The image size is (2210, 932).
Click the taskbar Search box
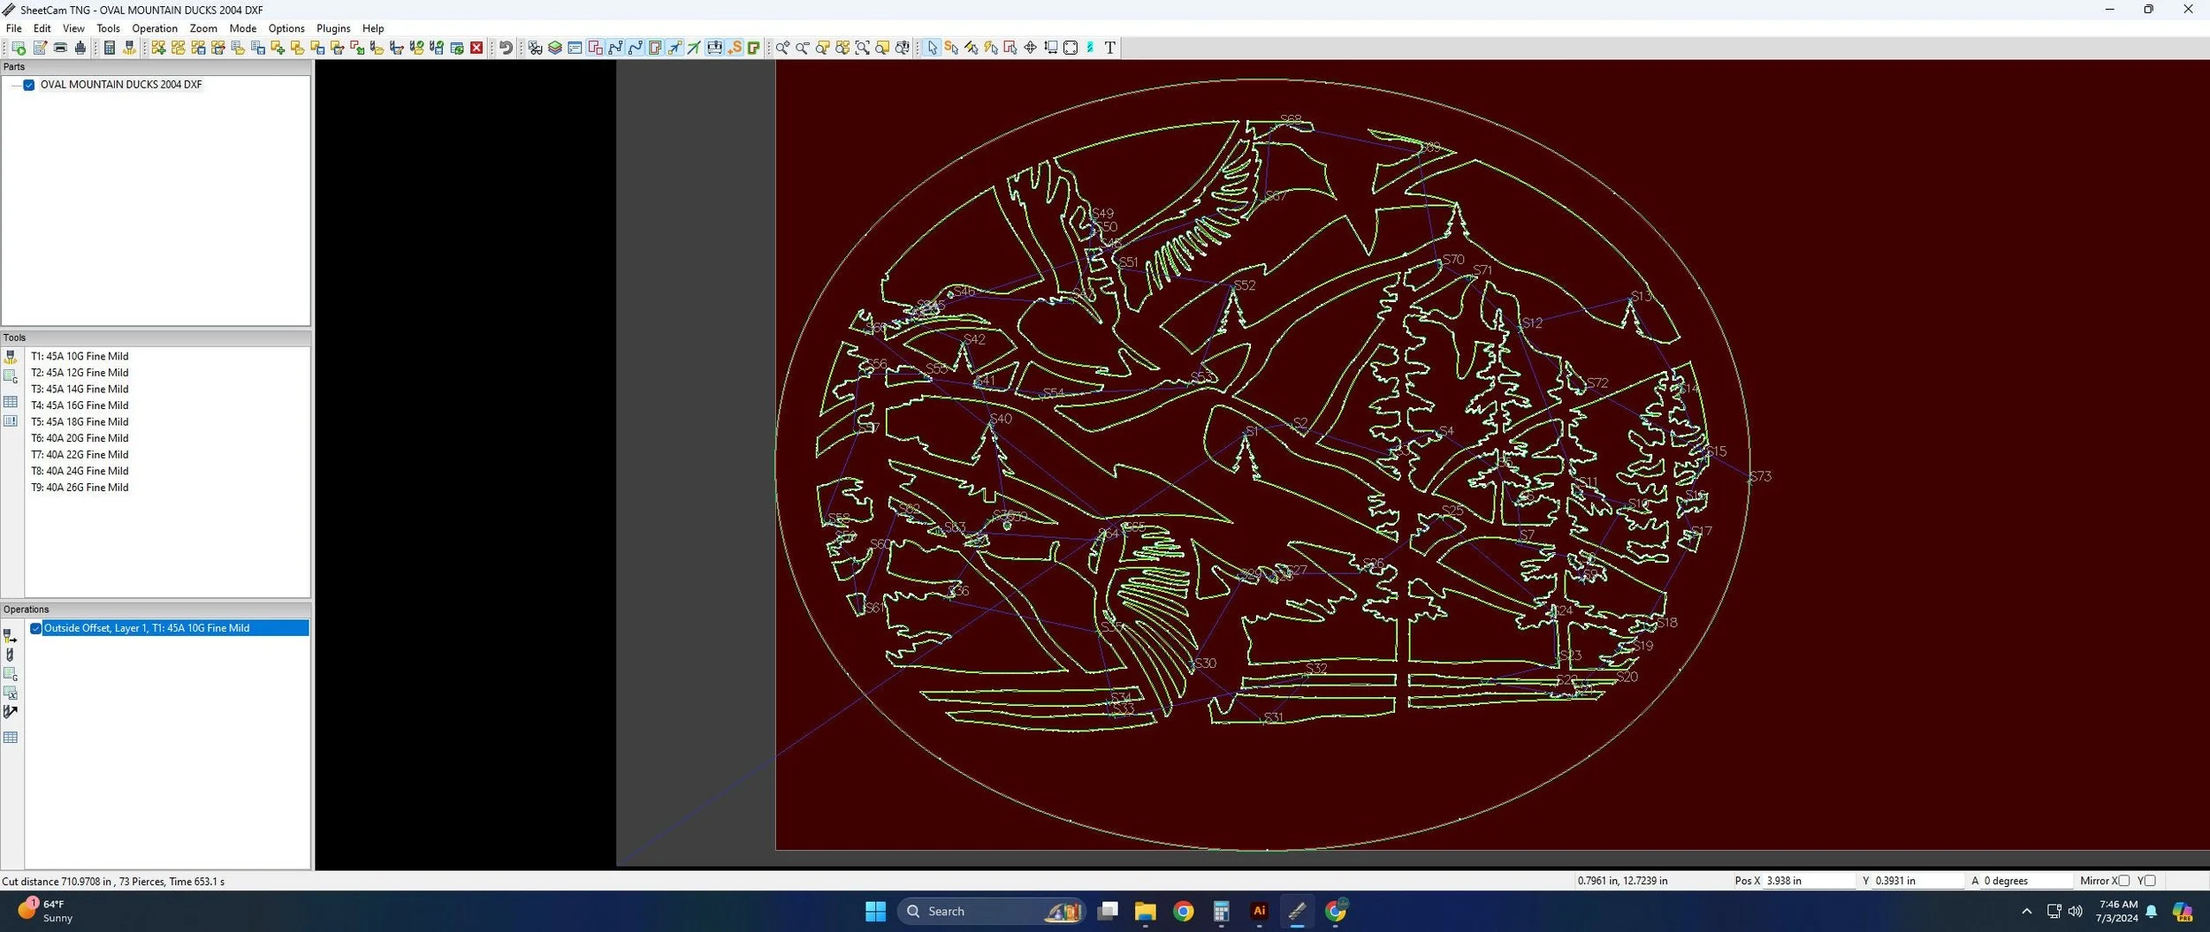click(990, 911)
